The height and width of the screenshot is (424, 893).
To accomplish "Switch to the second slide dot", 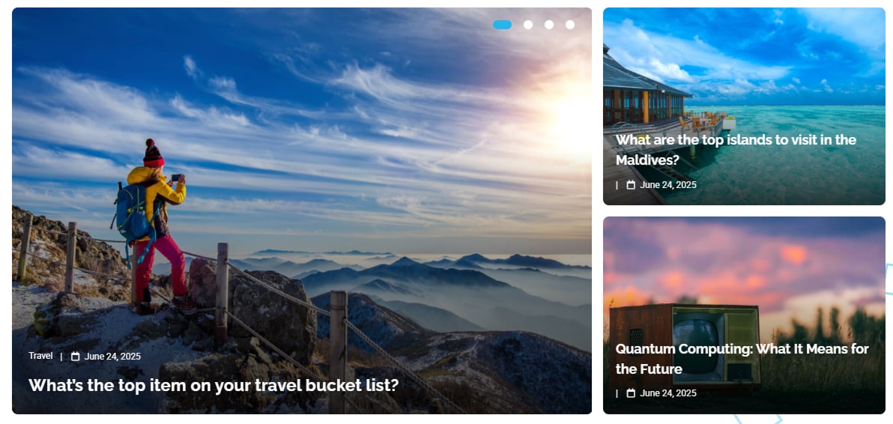I will click(x=528, y=25).
